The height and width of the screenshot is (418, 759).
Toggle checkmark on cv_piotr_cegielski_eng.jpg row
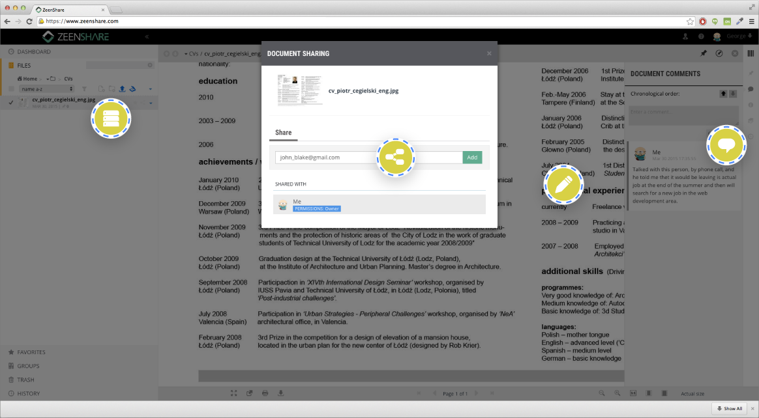(11, 102)
